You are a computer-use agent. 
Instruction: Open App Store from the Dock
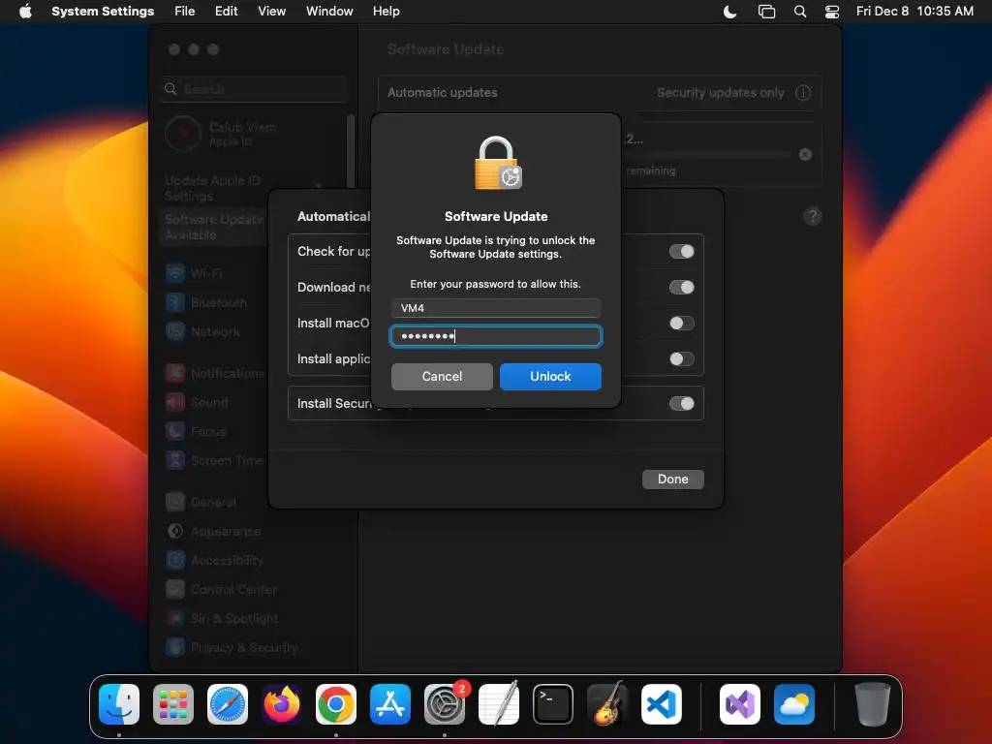tap(390, 704)
